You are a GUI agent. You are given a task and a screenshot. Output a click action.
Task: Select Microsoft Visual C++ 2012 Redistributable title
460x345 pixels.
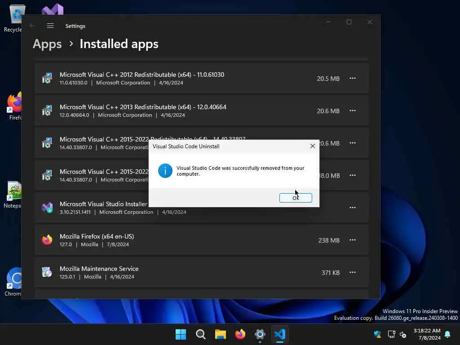click(x=142, y=75)
